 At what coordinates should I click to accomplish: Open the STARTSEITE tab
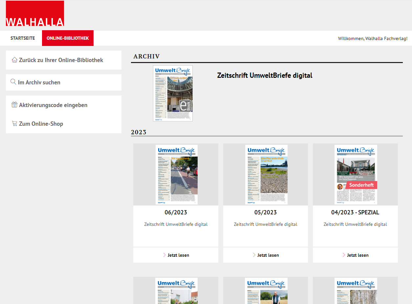point(23,38)
